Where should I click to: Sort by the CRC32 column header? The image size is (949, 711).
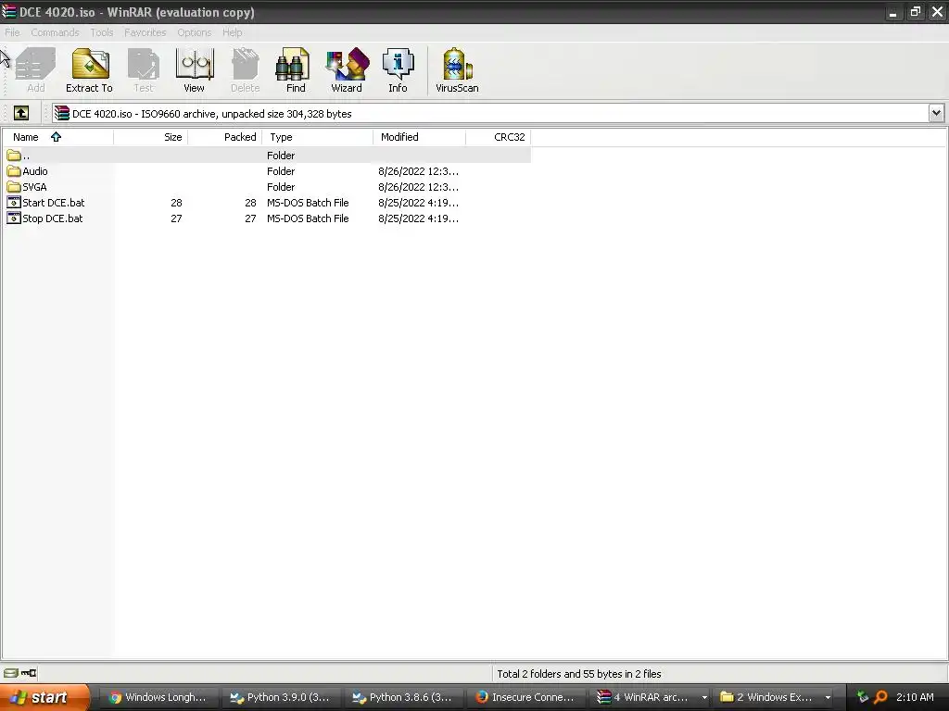pos(498,137)
